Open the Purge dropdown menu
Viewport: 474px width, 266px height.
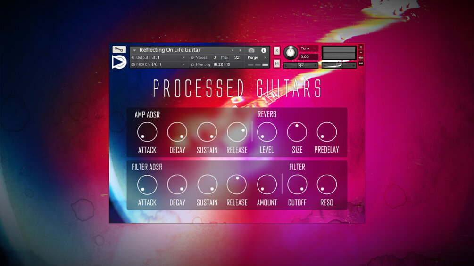pyautogui.click(x=257, y=57)
